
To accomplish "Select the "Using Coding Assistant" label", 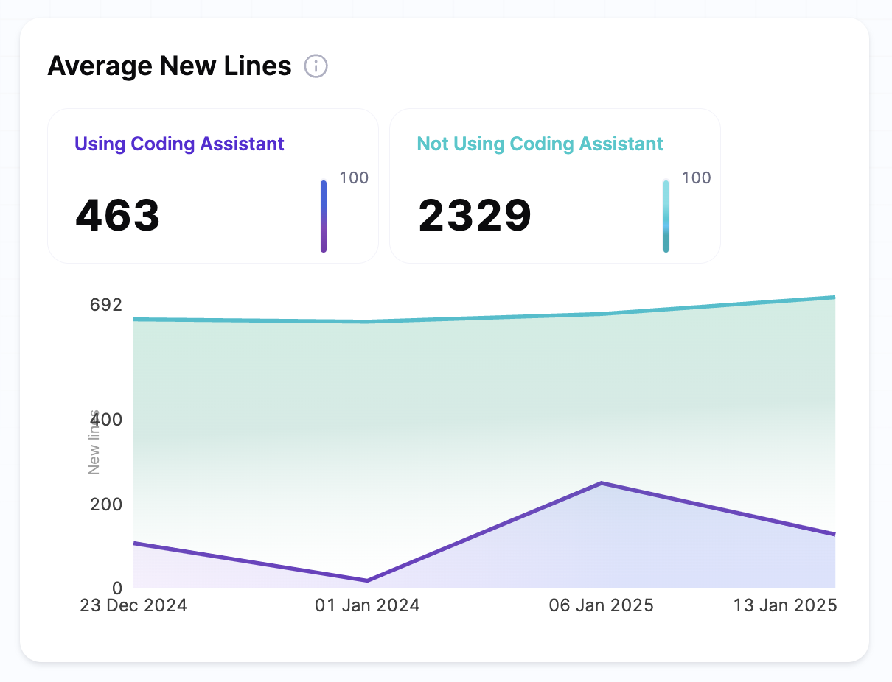I will pos(180,144).
